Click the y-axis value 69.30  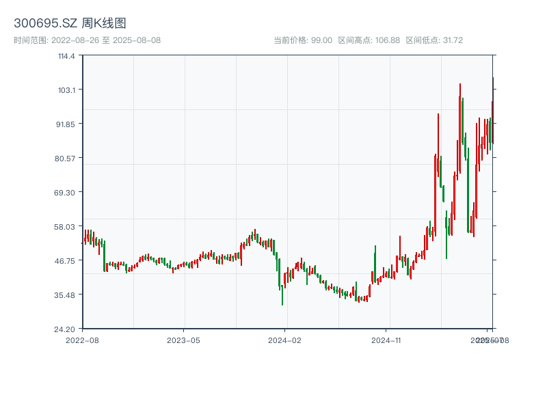64,193
